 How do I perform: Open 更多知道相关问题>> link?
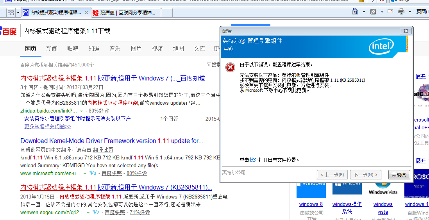click(48, 126)
